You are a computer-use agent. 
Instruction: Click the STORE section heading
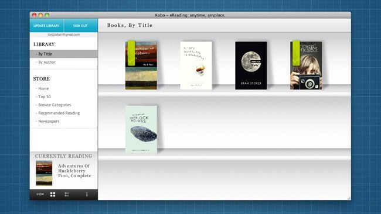click(41, 79)
